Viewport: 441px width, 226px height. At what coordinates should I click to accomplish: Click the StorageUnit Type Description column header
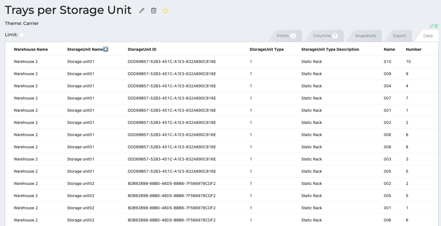330,49
